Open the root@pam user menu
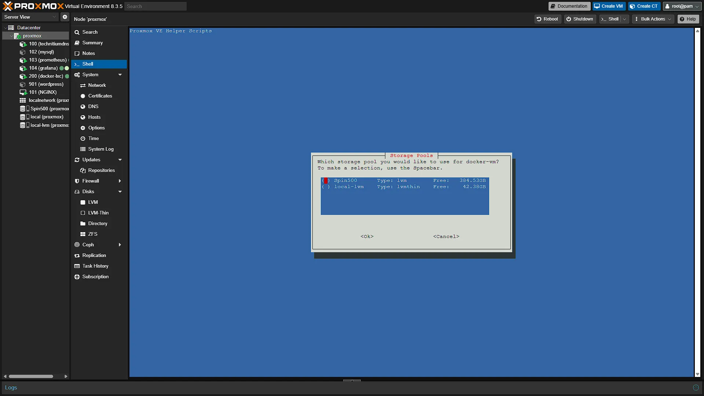The width and height of the screenshot is (704, 396). tap(682, 6)
